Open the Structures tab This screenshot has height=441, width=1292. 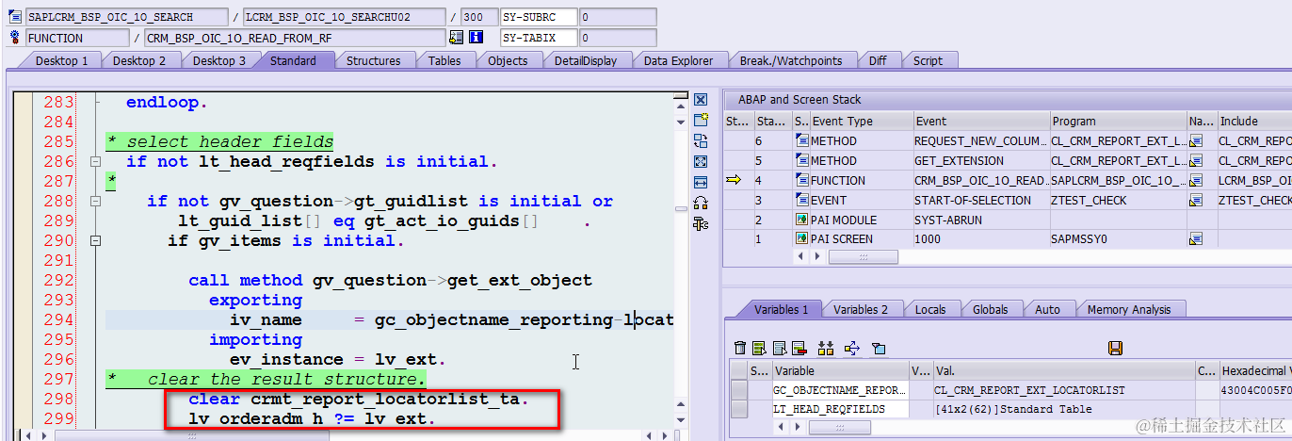click(373, 60)
